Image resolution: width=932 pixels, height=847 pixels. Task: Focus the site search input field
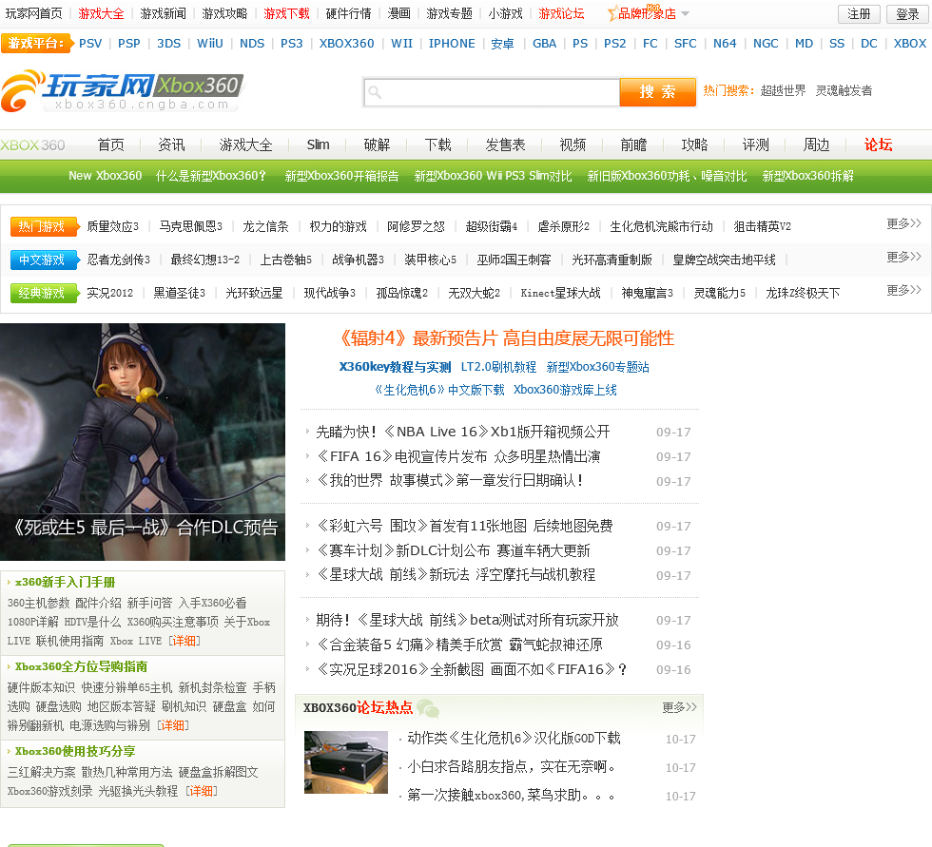[493, 92]
